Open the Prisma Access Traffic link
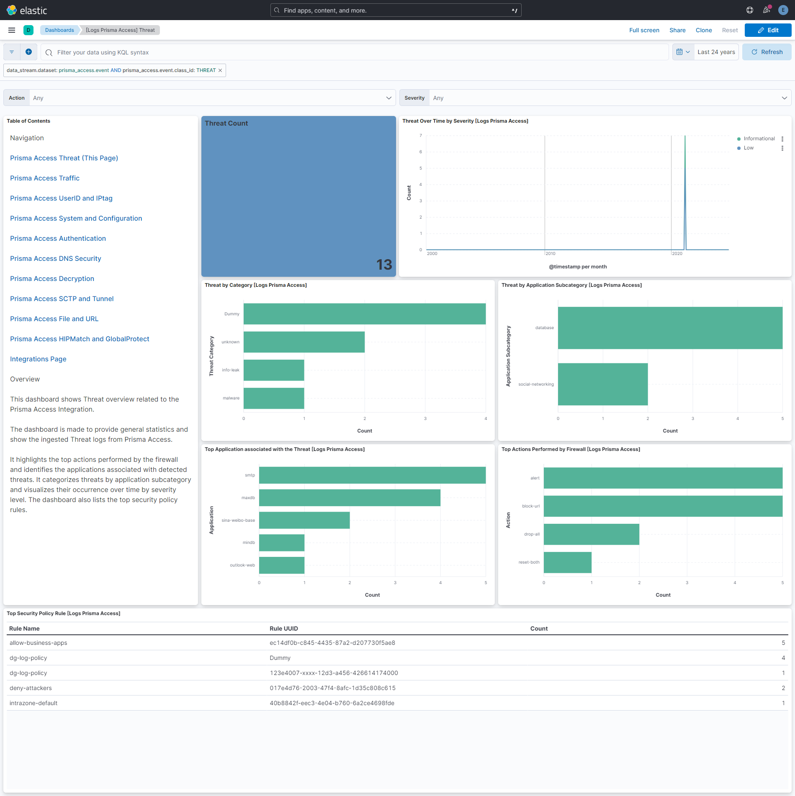Image resolution: width=795 pixels, height=796 pixels. [x=44, y=178]
